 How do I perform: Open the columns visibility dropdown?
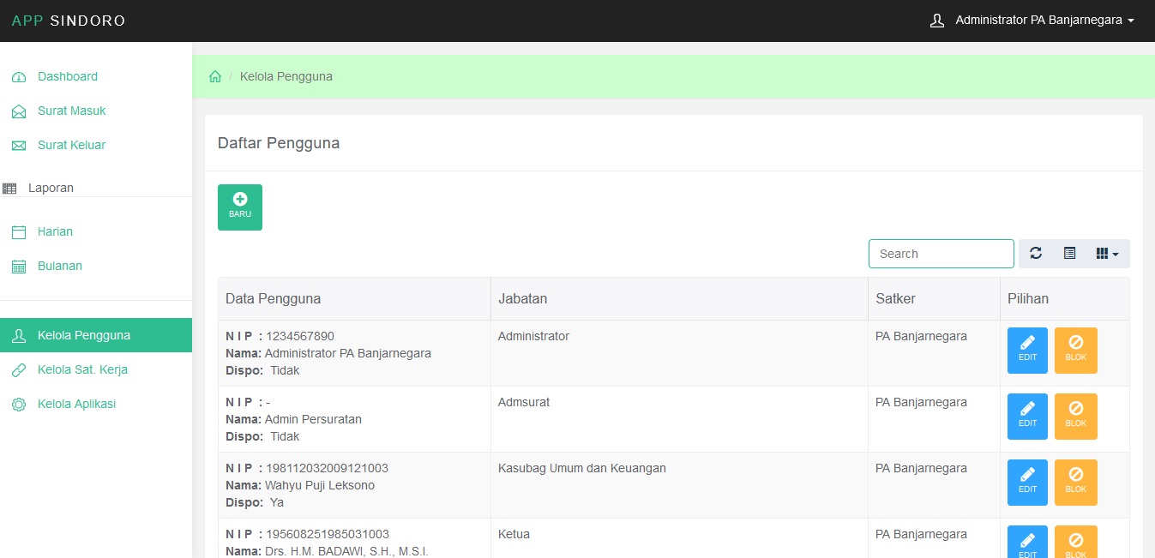(x=1107, y=254)
